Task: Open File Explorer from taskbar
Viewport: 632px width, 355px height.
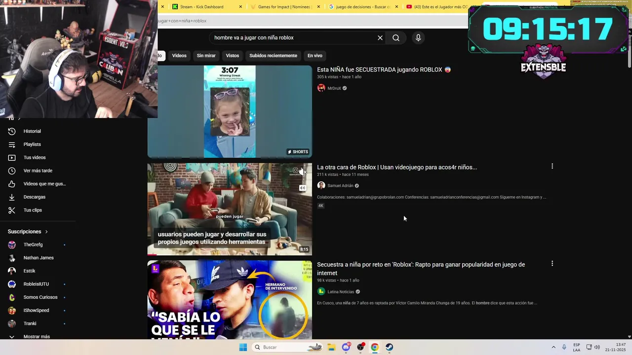Action: [331, 347]
